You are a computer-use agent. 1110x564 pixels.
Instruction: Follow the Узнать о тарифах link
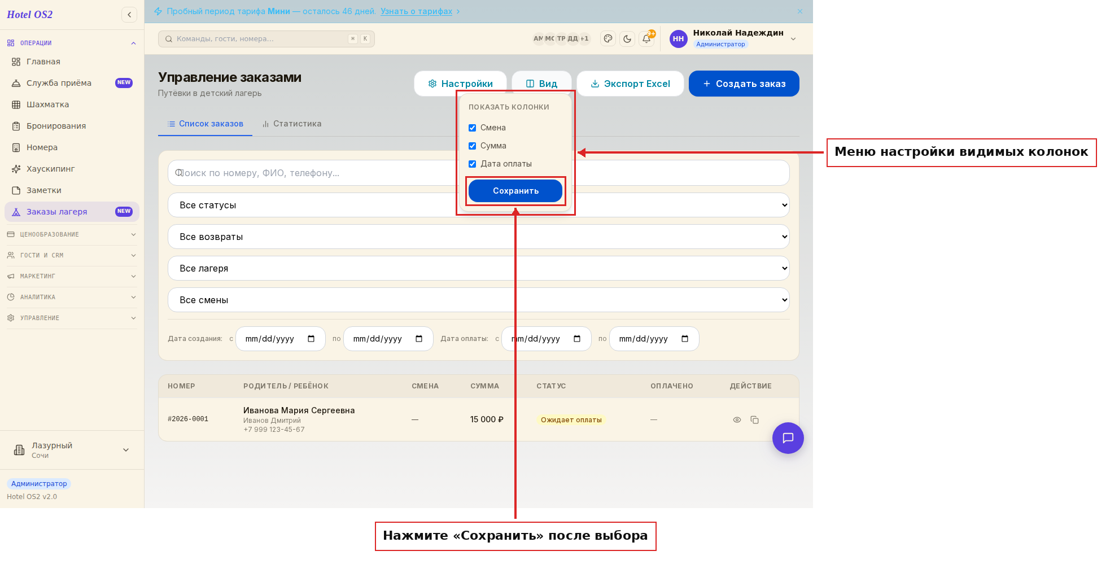click(x=416, y=11)
